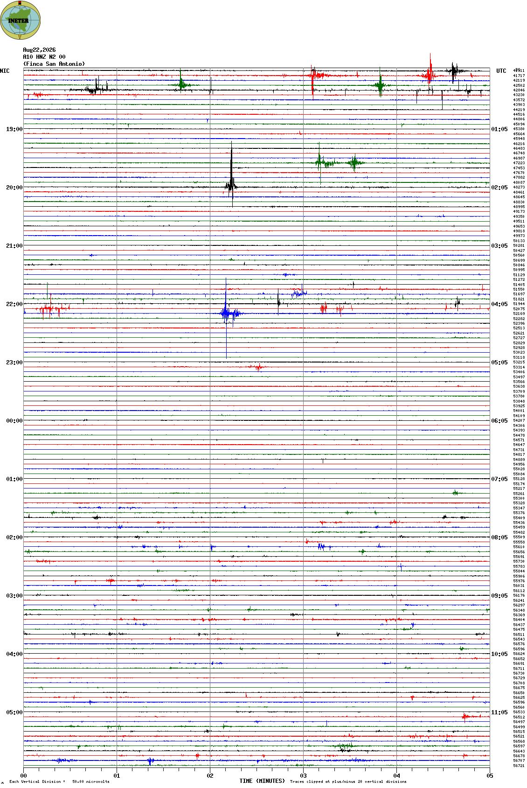Click the 01:05 UTC time label
Image resolution: width=527 pixels, height=788 pixels.
(x=499, y=129)
